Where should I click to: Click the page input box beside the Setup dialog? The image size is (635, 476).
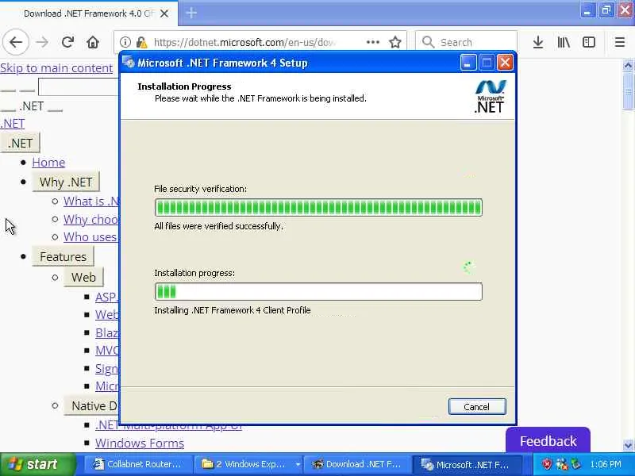79,86
